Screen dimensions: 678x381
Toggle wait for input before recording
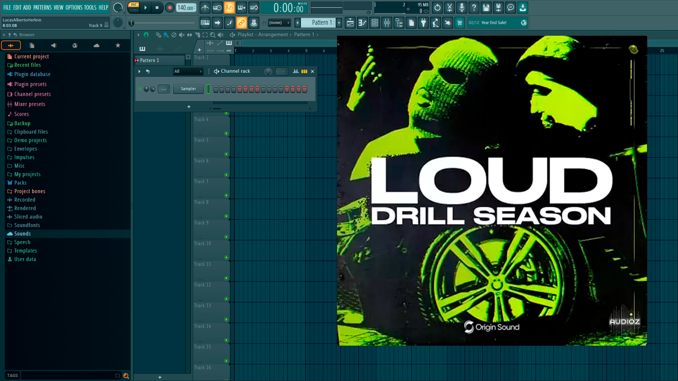(217, 7)
